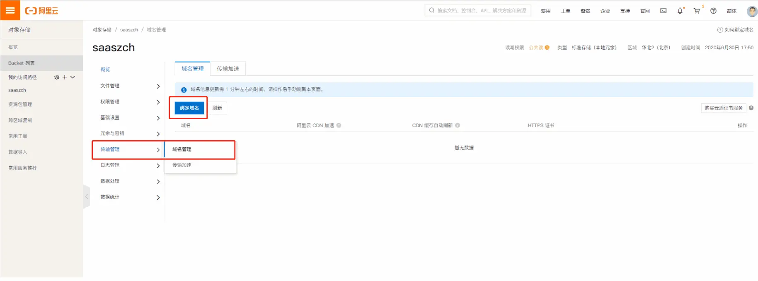Select 传输加速 in the flyout menu
This screenshot has height=281, width=758.
click(182, 165)
